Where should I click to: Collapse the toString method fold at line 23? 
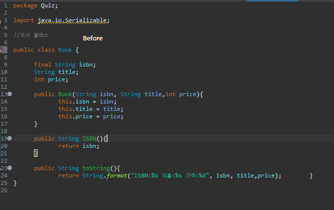10,168
